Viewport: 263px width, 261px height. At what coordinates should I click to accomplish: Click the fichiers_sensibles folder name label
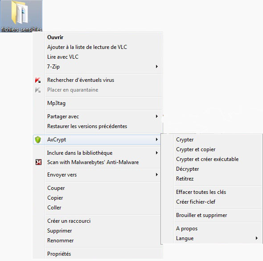click(21, 29)
